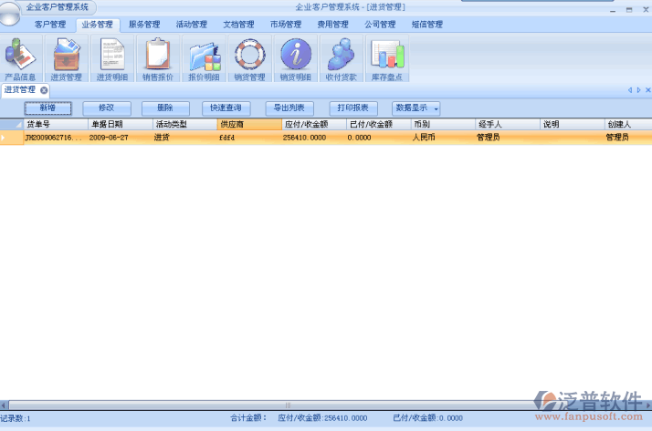Screen dimensions: 652x431
Task: Click the grid select-all corner cell
Action: tap(12, 124)
